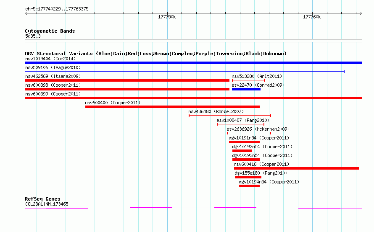The image size is (374, 232).
Task: Click the nsv600416 (Cooper2011) label
Action: 261,164
